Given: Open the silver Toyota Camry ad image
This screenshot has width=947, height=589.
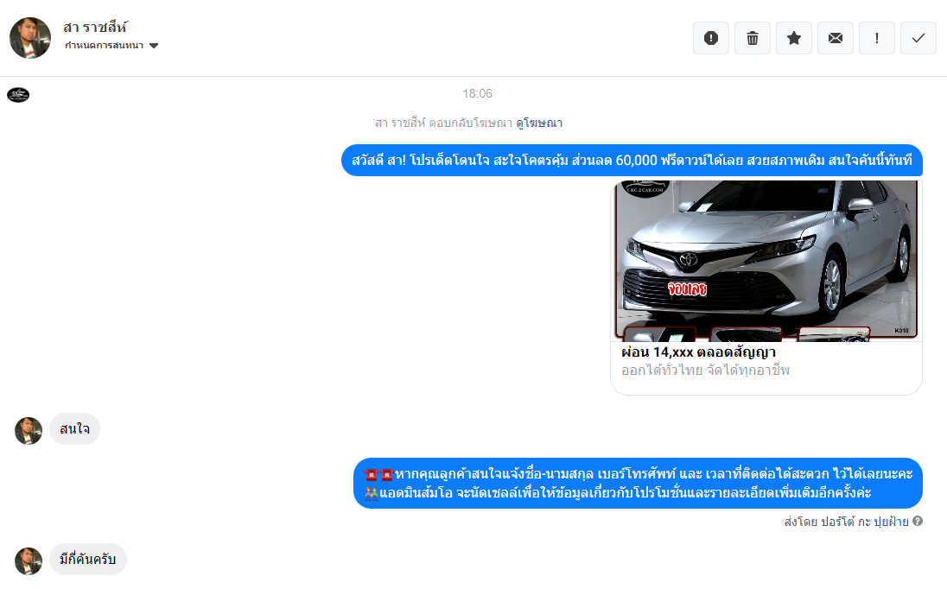Looking at the screenshot, I should pyautogui.click(x=766, y=259).
